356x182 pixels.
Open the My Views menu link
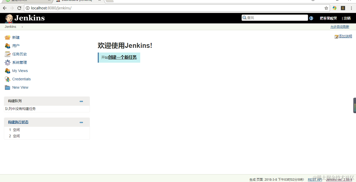tap(20, 71)
